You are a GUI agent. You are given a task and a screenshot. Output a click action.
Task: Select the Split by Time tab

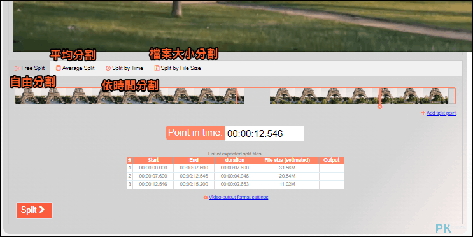124,68
